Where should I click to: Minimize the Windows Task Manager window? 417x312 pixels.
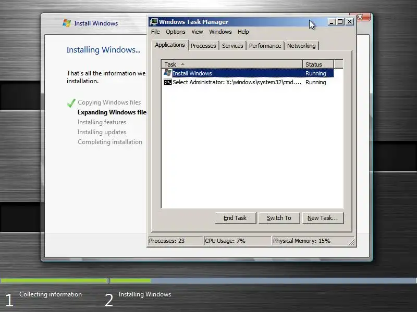331,22
